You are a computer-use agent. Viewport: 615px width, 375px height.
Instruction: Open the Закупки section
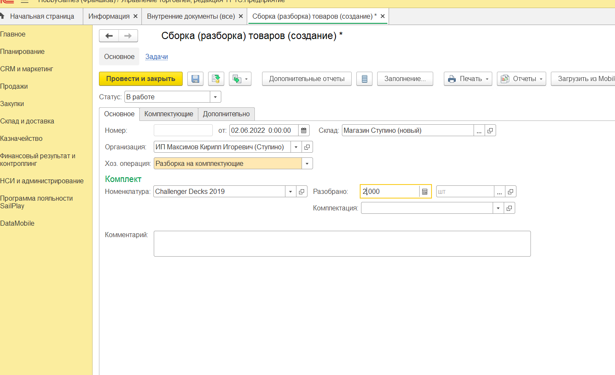(12, 104)
